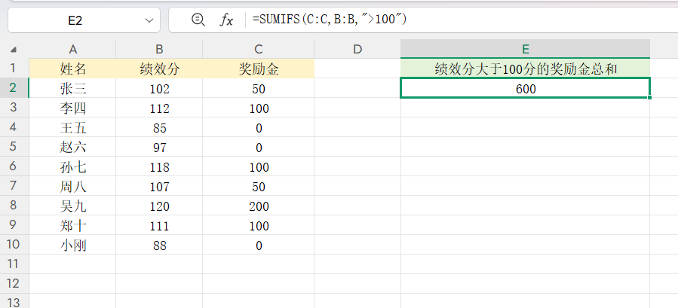The height and width of the screenshot is (308, 678).
Task: Click the cell containing 吴九
Action: (x=72, y=206)
